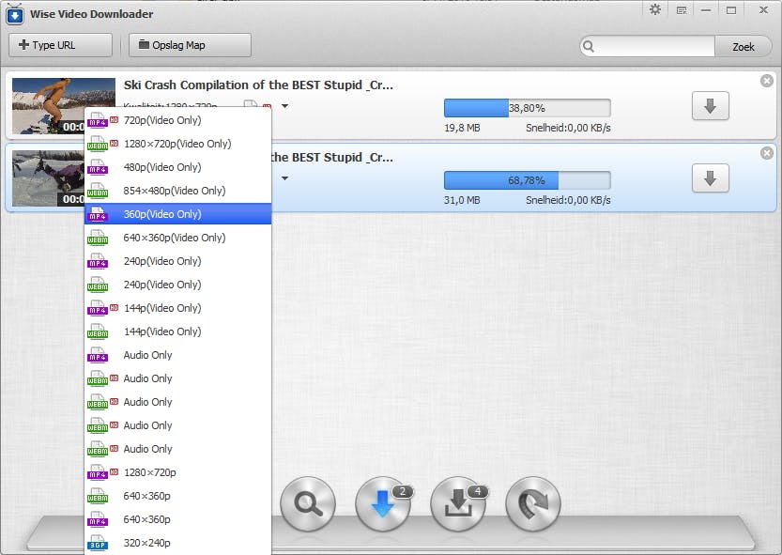Select 144p(Video Only) WEBM option
Image resolution: width=782 pixels, height=555 pixels.
pyautogui.click(x=178, y=331)
